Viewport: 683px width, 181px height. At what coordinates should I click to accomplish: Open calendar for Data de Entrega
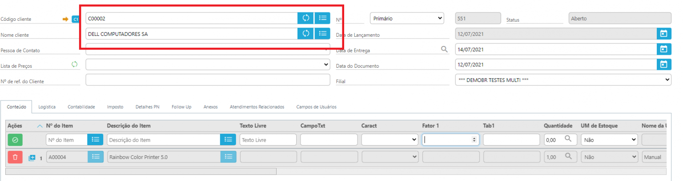tap(663, 49)
